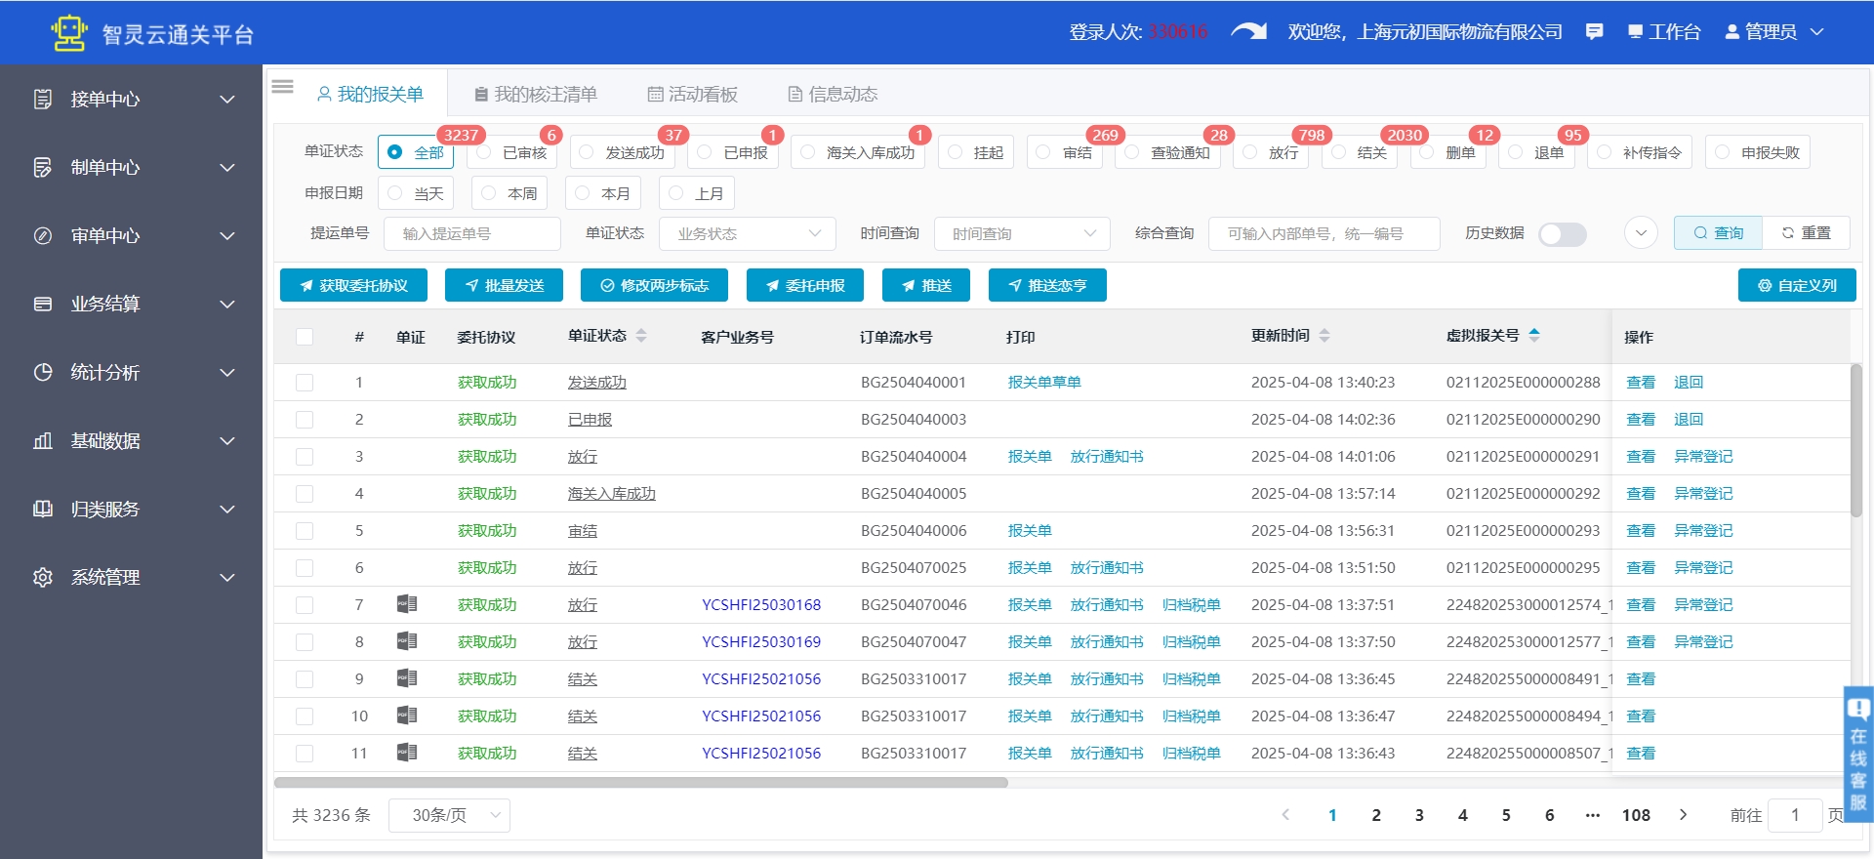This screenshot has width=1874, height=859.
Task: Open the 在线客服 floating widget
Action: point(1858,755)
